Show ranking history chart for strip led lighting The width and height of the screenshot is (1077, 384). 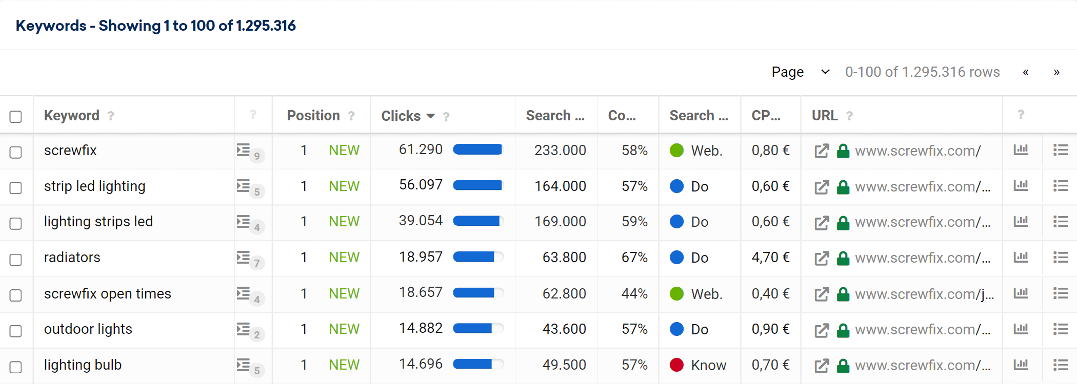(1021, 185)
